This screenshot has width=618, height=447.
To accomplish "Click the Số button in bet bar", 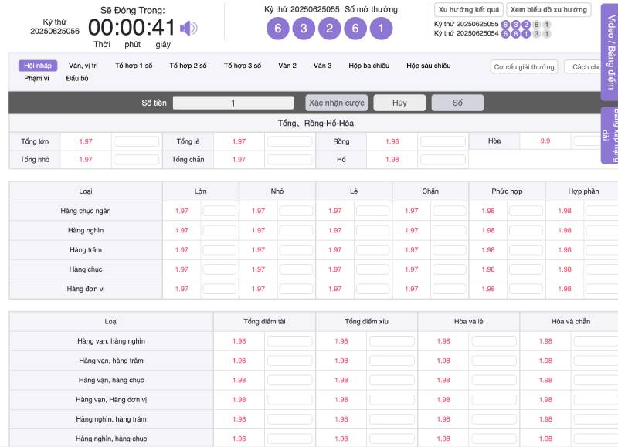I will [457, 103].
